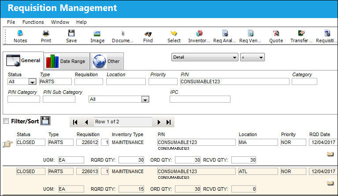The width and height of the screenshot is (338, 196).
Task: Jump to last row navigation arrow
Action: (169, 122)
